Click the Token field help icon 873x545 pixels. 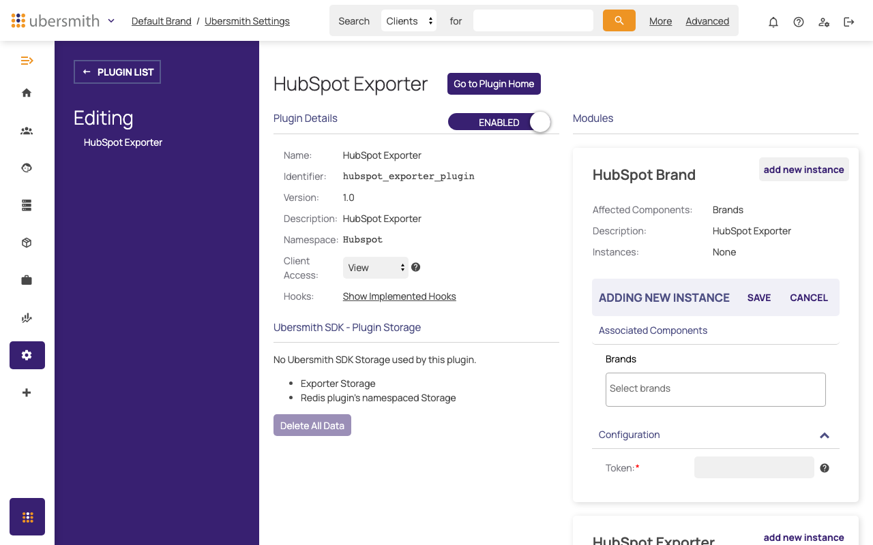825,468
